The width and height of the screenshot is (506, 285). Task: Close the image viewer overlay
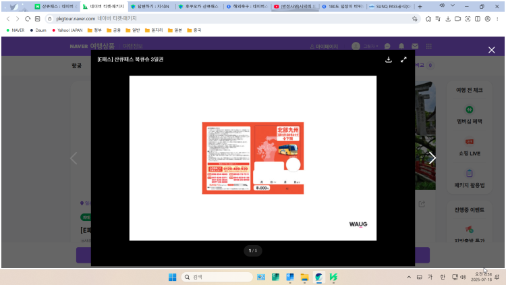click(491, 50)
